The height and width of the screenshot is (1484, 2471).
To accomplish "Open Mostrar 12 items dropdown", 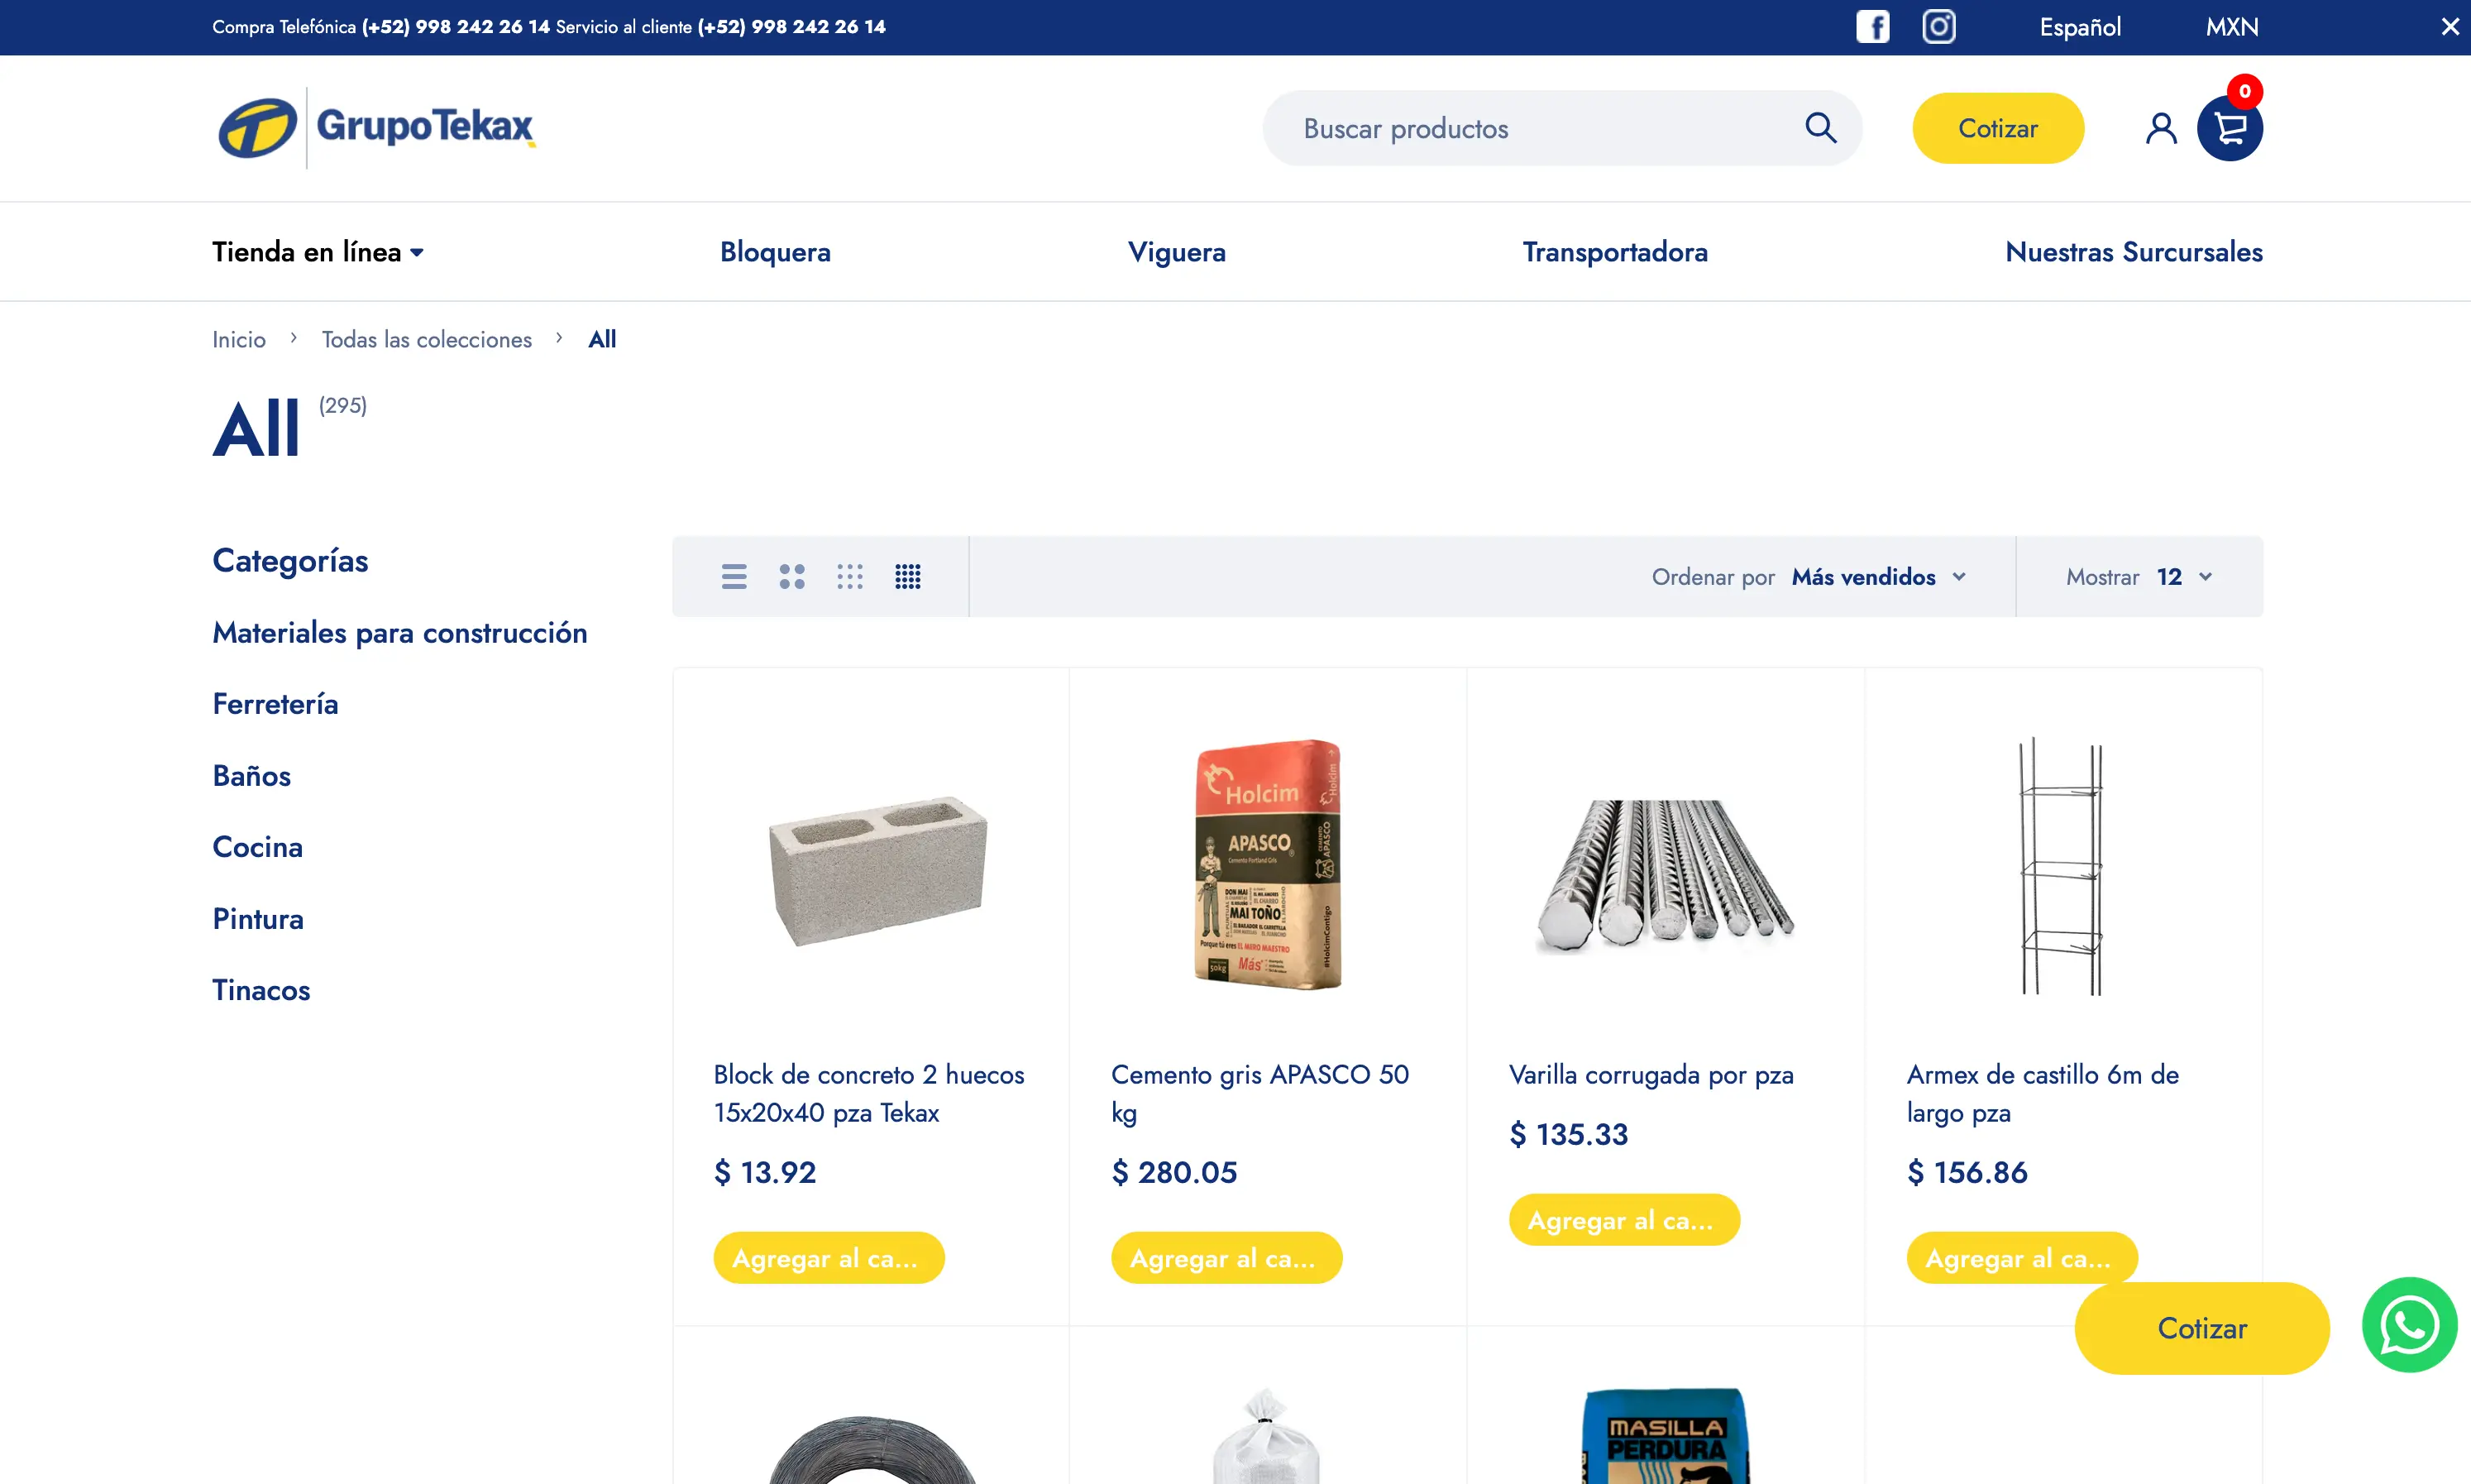I will (2183, 577).
